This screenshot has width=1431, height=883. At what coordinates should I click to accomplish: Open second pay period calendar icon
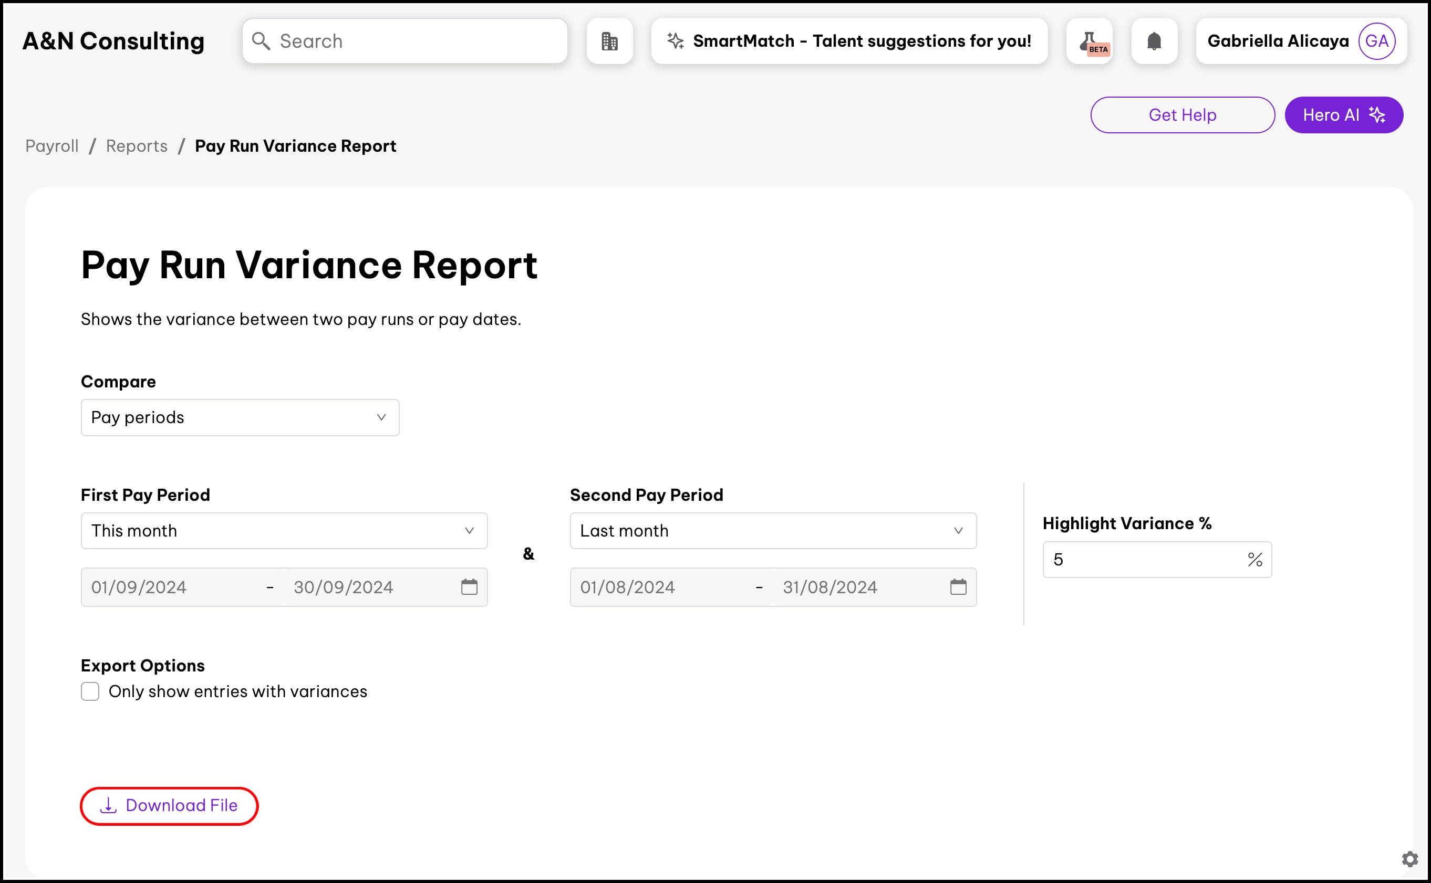click(x=958, y=587)
